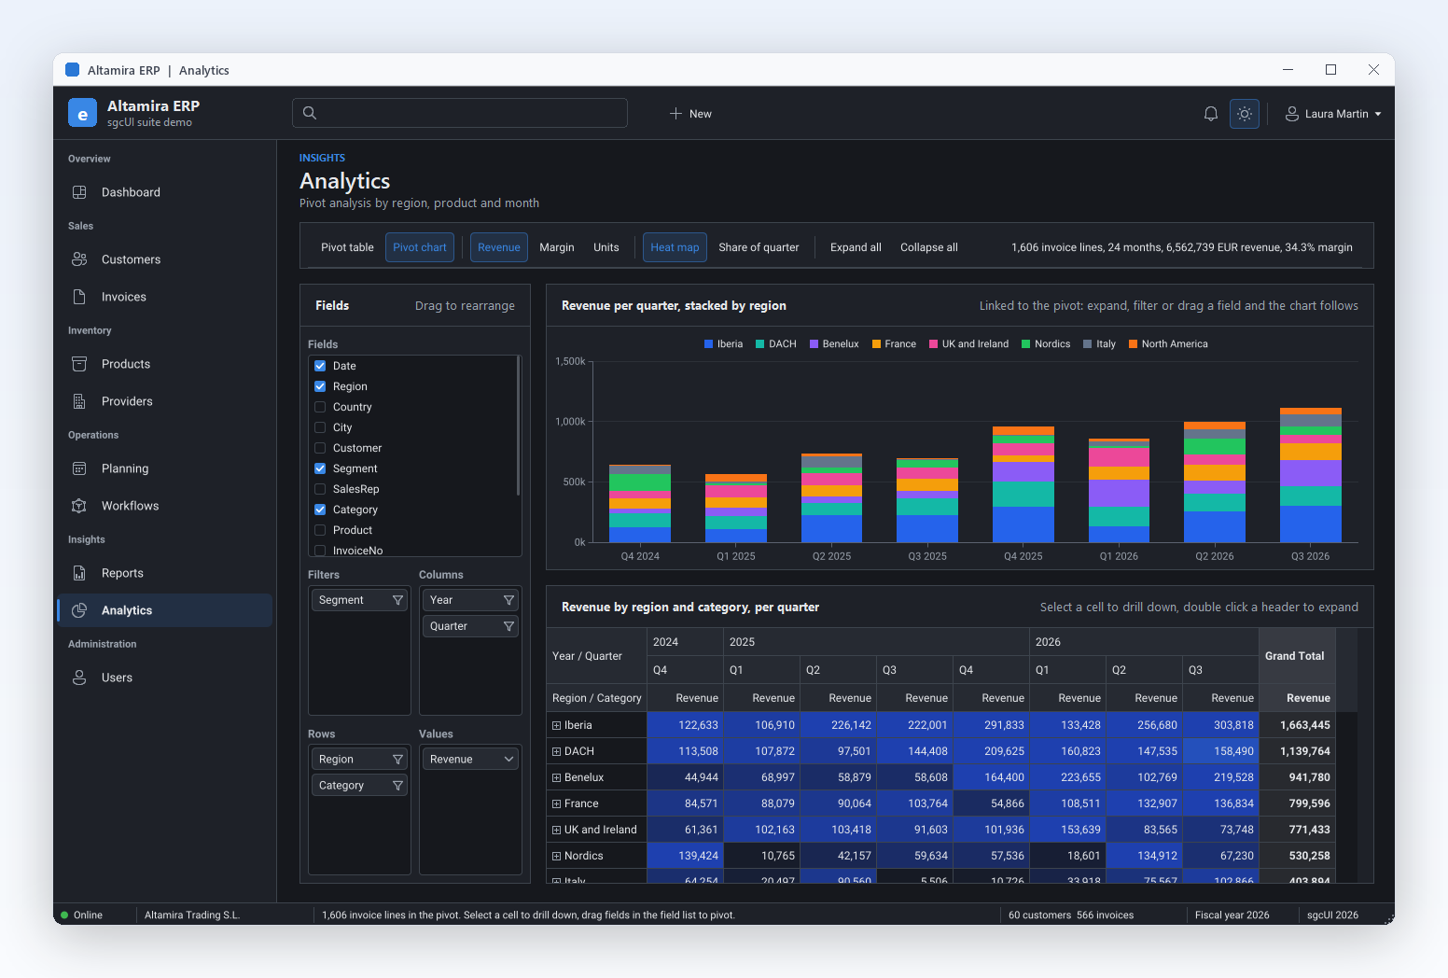Expand the Iberia row in pivot
Viewport: 1448px width, 978px height.
click(x=557, y=725)
